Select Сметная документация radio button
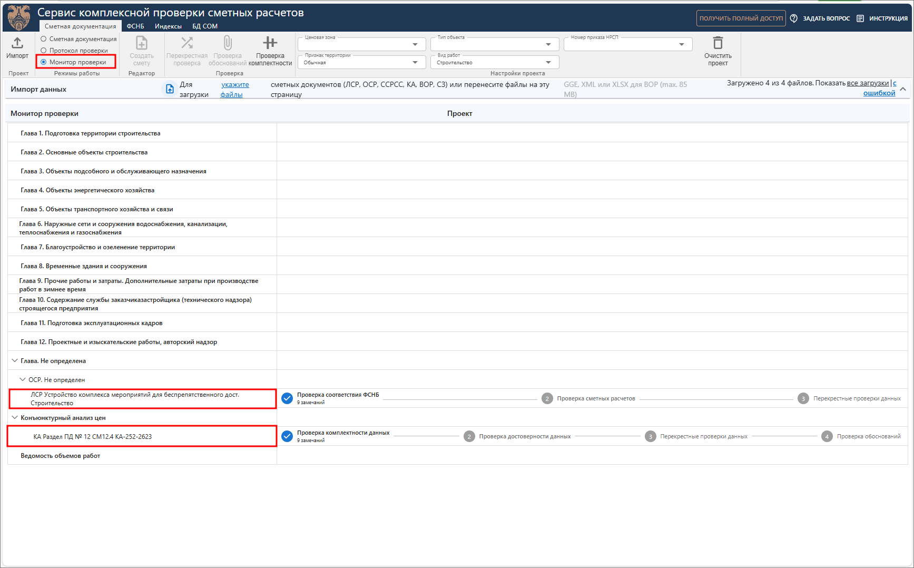The width and height of the screenshot is (914, 568). coord(44,39)
